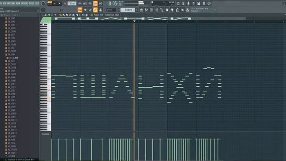This screenshot has height=161, width=286.
Task: Open the VIEW menu
Action: click(18, 4)
